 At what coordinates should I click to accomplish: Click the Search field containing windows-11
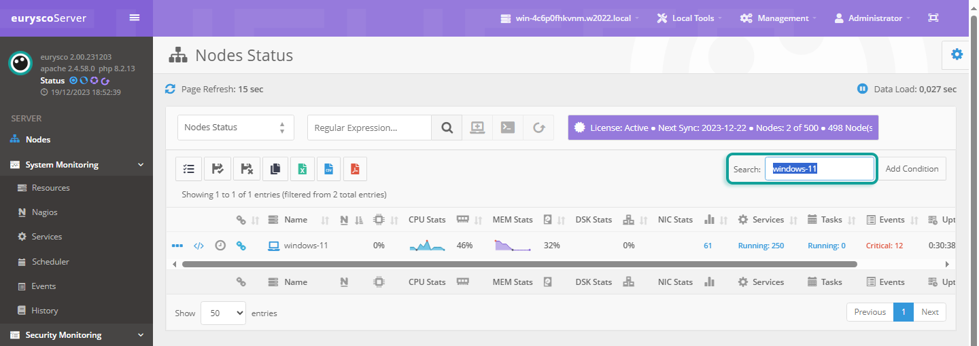tap(819, 169)
